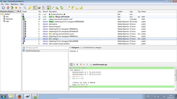Click the Pull changesets icon
Viewport: 177px width, 99px height.
(x=73, y=8)
